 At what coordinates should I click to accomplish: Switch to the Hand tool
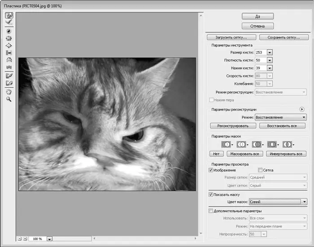[x=9, y=92]
